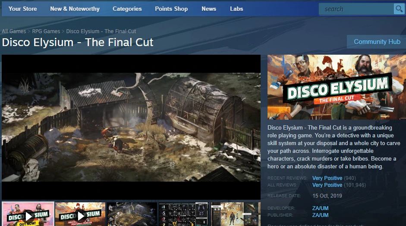
Task: Click the Disco Elysium header capsule image
Action: coord(337,87)
